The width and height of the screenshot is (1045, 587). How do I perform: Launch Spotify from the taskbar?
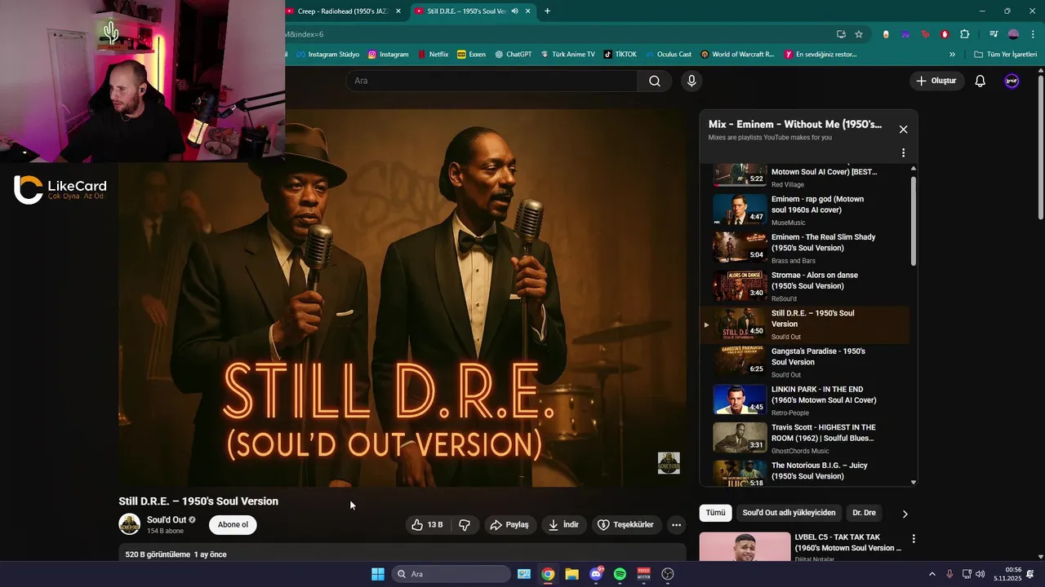[x=620, y=574]
